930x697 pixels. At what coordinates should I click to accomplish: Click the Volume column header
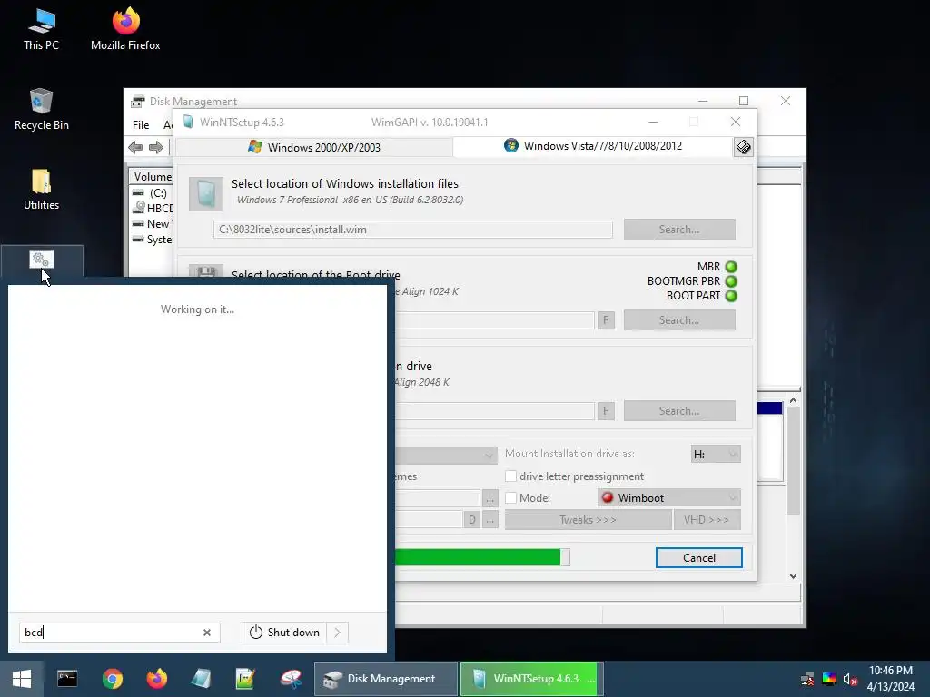(152, 177)
